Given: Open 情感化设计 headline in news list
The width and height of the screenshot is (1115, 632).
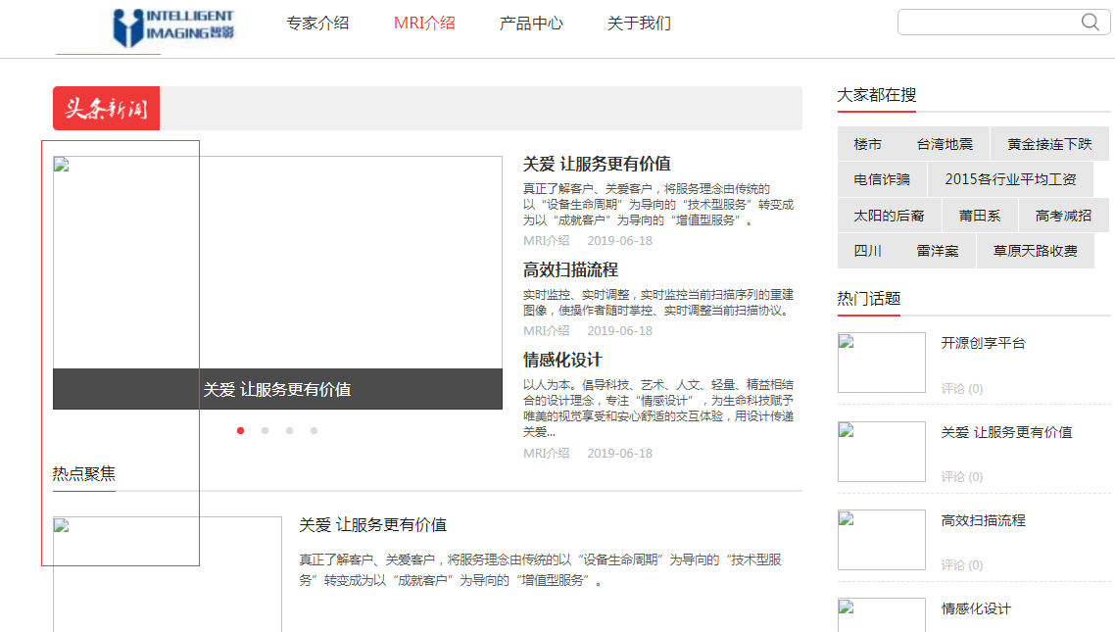Looking at the screenshot, I should (562, 360).
